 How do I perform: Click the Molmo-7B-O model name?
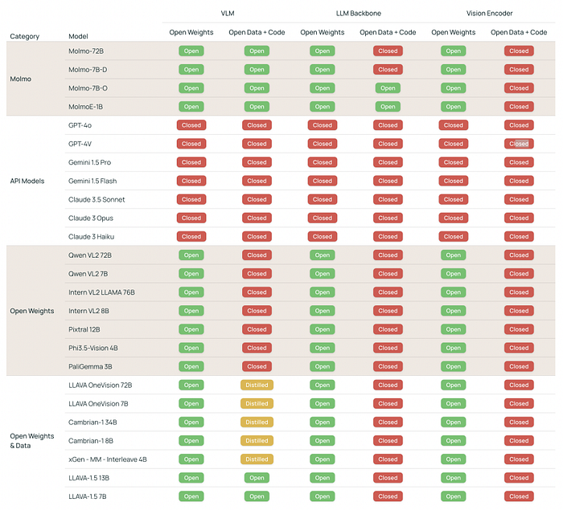coord(88,88)
